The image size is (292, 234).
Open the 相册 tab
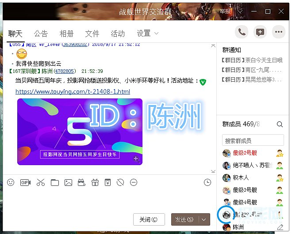[x=66, y=34]
